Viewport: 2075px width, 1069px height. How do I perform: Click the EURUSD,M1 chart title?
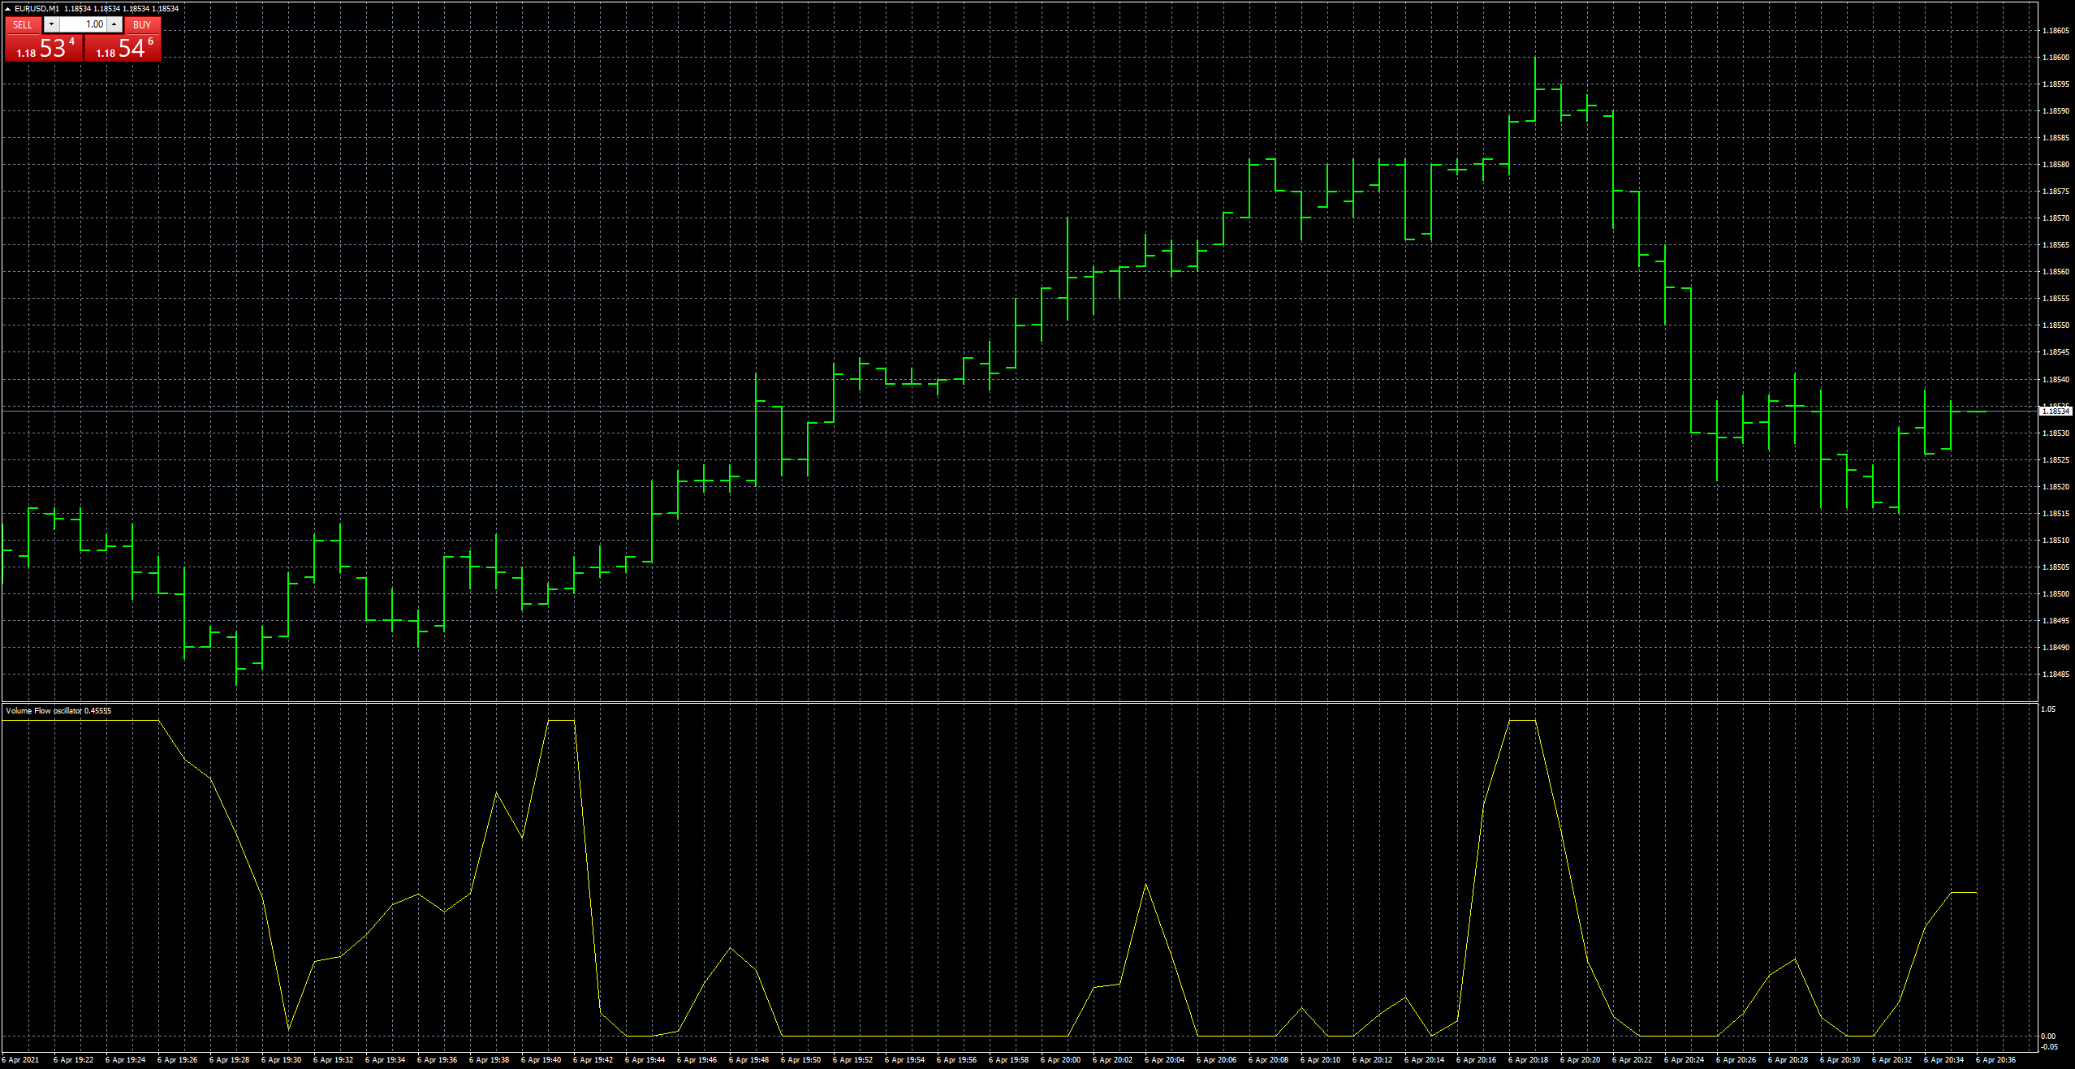(x=37, y=9)
